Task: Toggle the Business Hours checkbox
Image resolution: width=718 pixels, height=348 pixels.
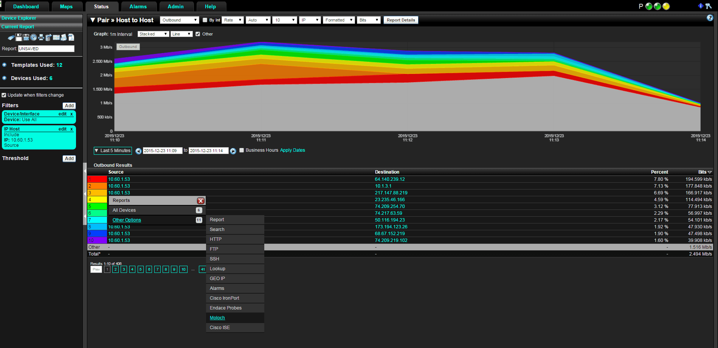Action: point(242,150)
